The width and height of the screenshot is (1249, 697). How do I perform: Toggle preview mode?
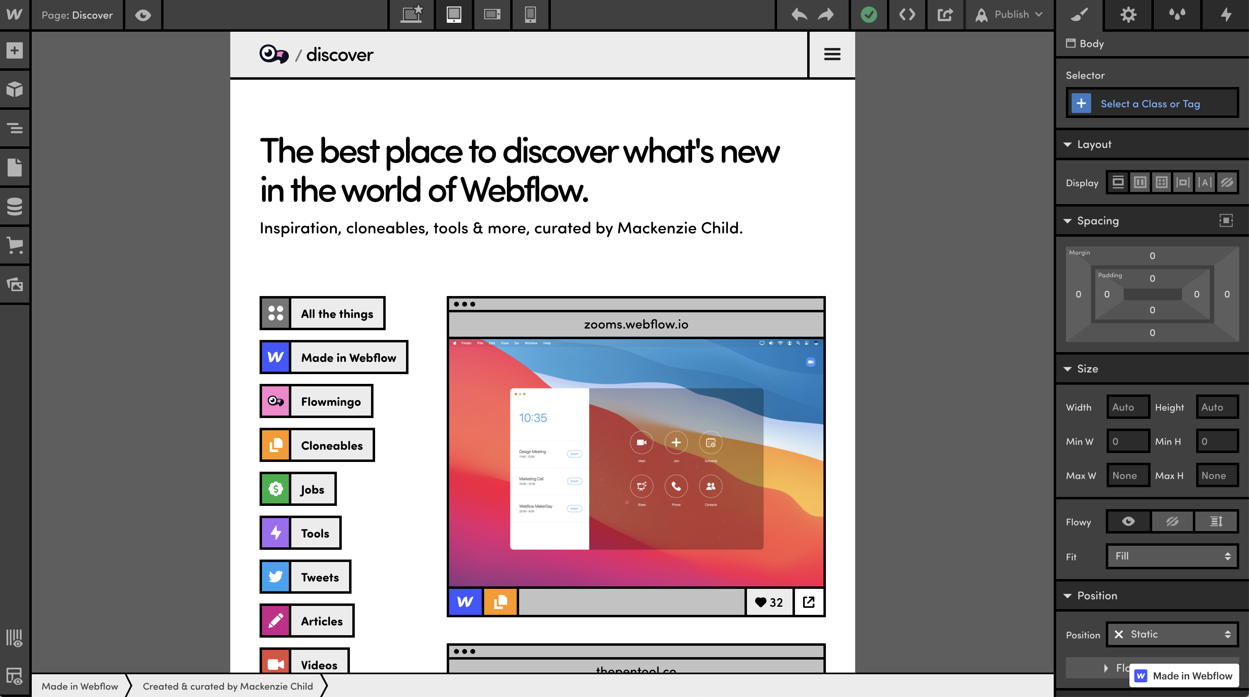point(142,15)
